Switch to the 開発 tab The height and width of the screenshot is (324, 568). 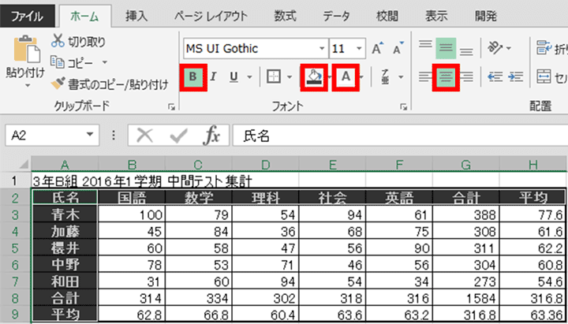pyautogui.click(x=486, y=17)
